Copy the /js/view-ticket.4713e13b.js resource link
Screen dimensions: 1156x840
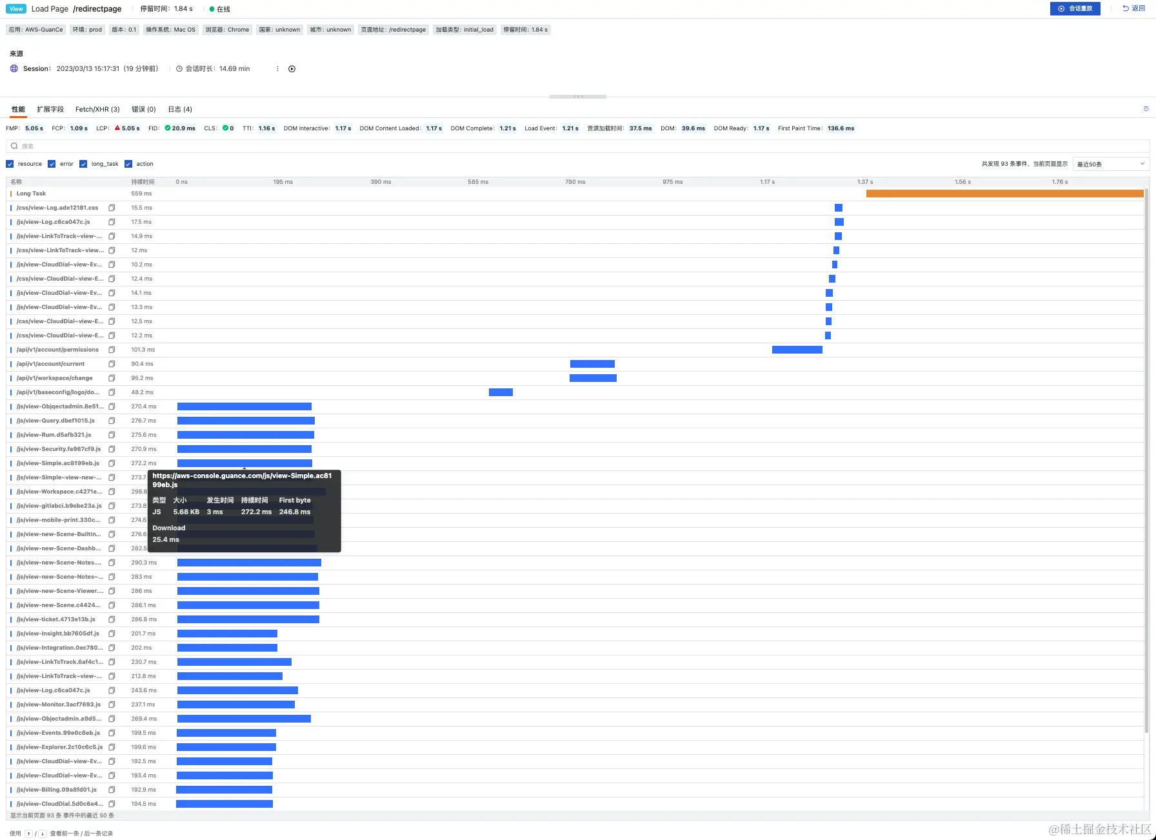[112, 619]
